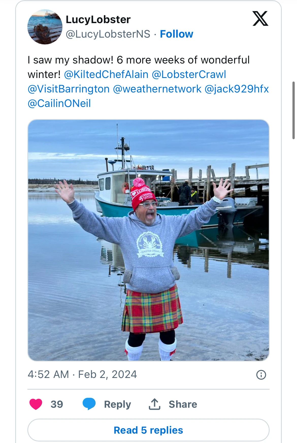Tap the share upload arrow icon

pyautogui.click(x=154, y=404)
